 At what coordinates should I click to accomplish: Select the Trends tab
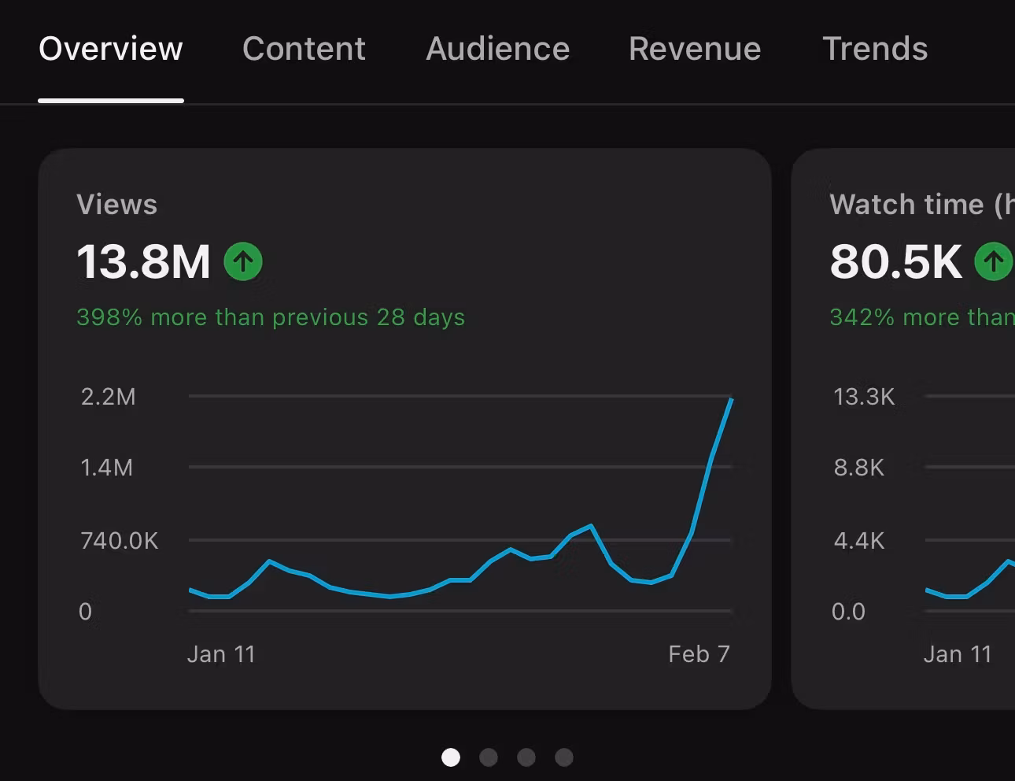875,49
